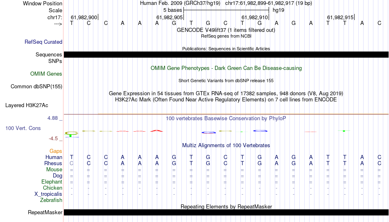
Task: Click the GENCODE V49lift37 track title
Action: [x=226, y=30]
